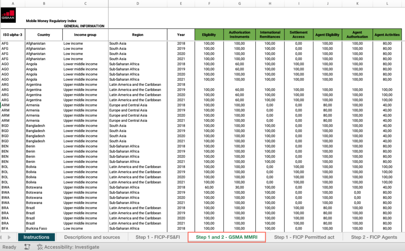
Task: Select column L header
Action: [387, 3]
